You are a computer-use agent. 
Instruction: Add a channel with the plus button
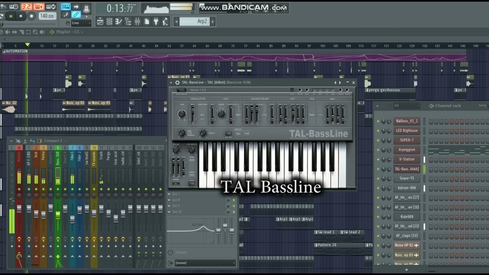click(x=406, y=270)
